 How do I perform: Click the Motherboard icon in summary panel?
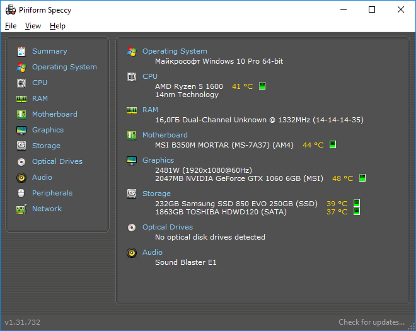132,136
